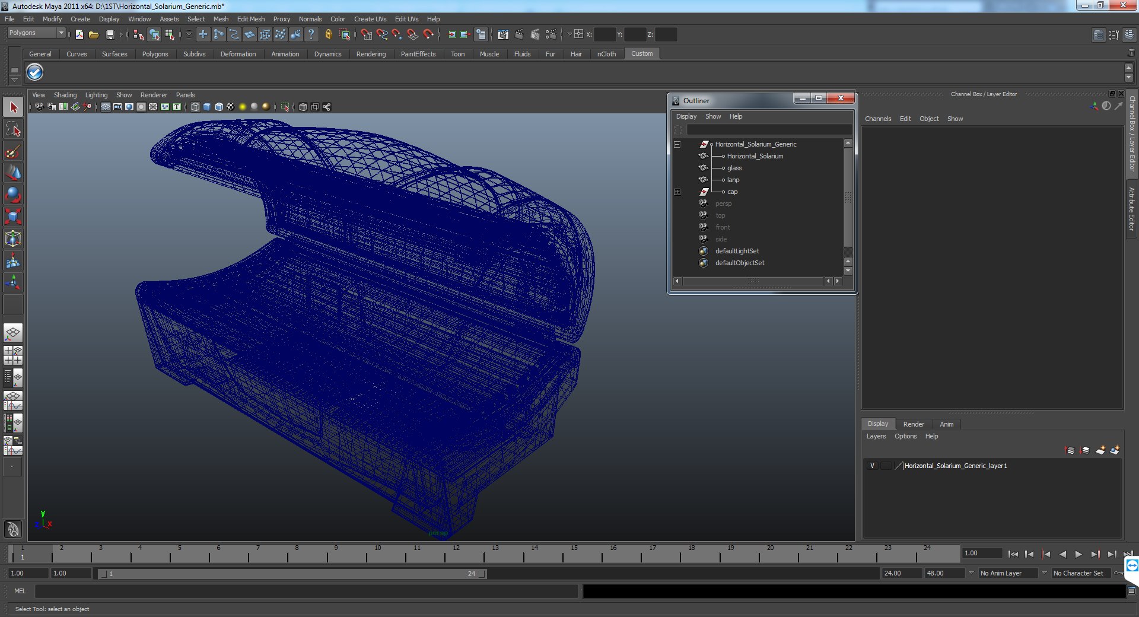Select defaultLightSet in Outliner

tap(737, 251)
